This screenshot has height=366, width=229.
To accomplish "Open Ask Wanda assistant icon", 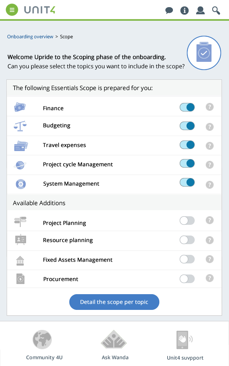I will 114,340.
